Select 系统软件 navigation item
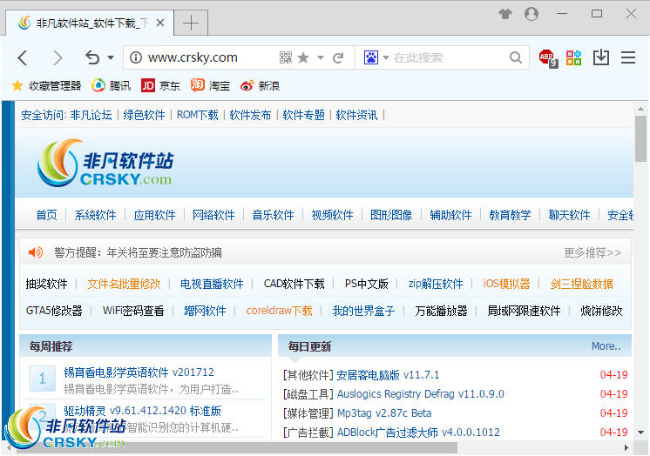Screen dimensions: 650x456 95,215
